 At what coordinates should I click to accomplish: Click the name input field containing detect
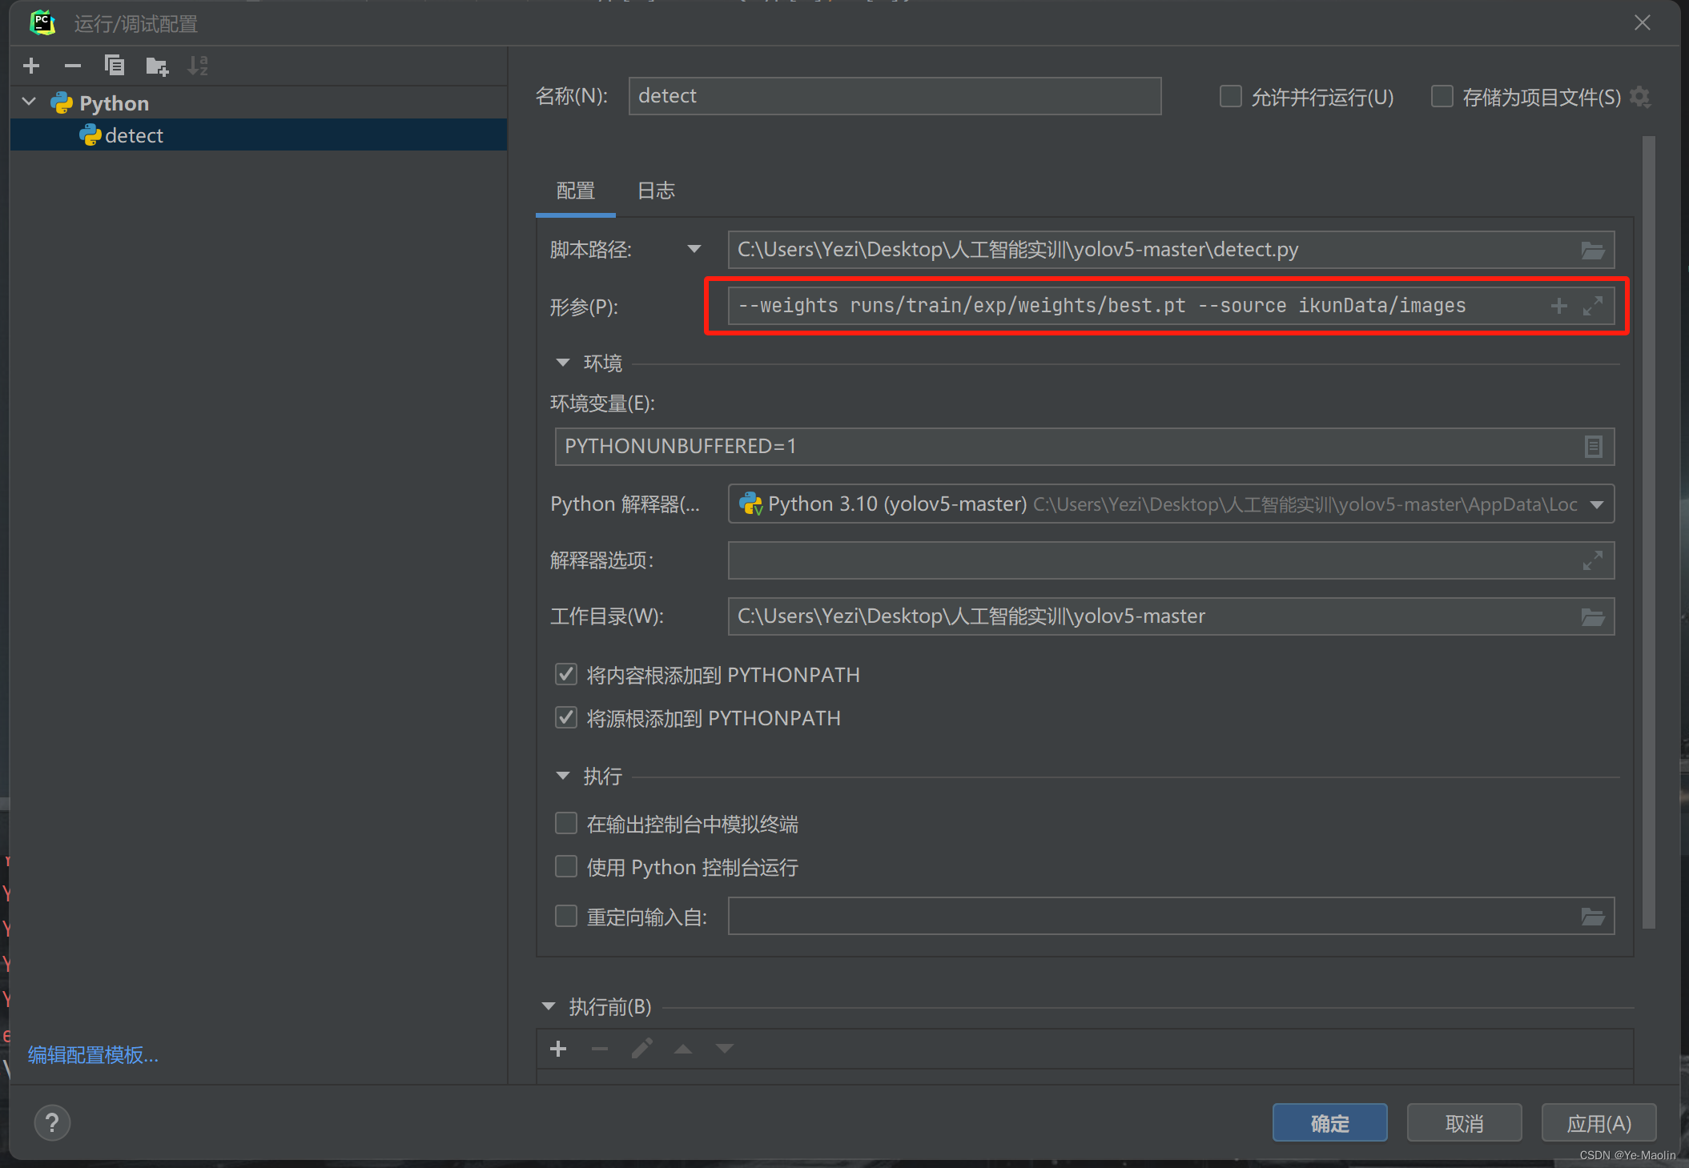click(x=894, y=96)
